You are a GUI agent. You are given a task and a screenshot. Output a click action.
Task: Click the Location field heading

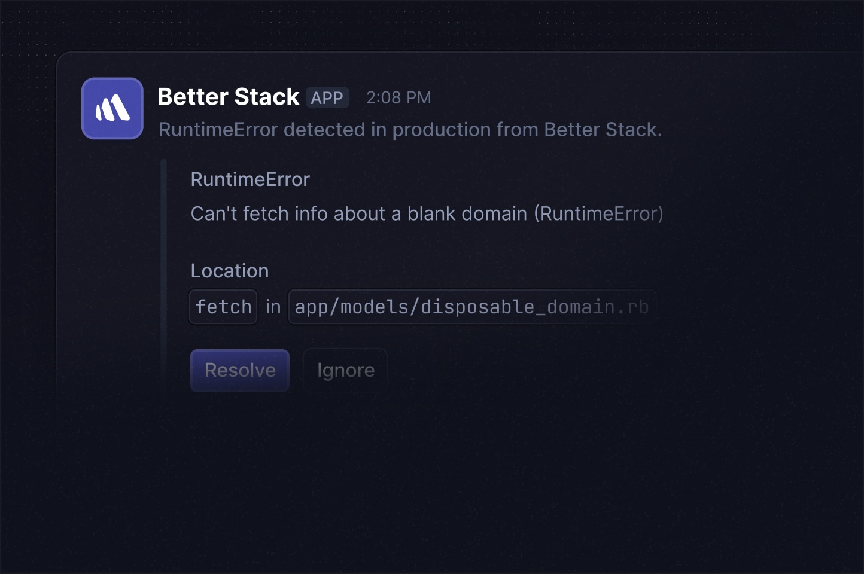[230, 271]
